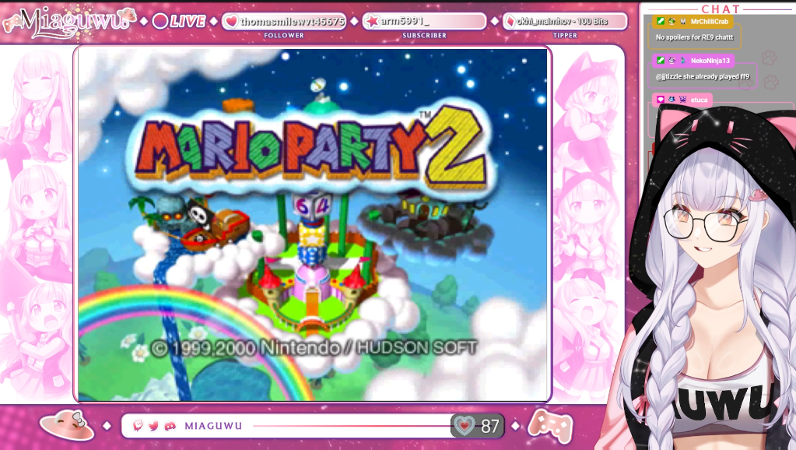
Task: Click the FOLLOWER label under top bar
Action: [284, 36]
